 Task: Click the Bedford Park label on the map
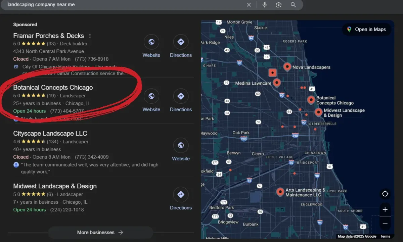[222, 207]
